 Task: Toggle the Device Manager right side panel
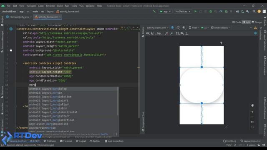tap(265, 65)
